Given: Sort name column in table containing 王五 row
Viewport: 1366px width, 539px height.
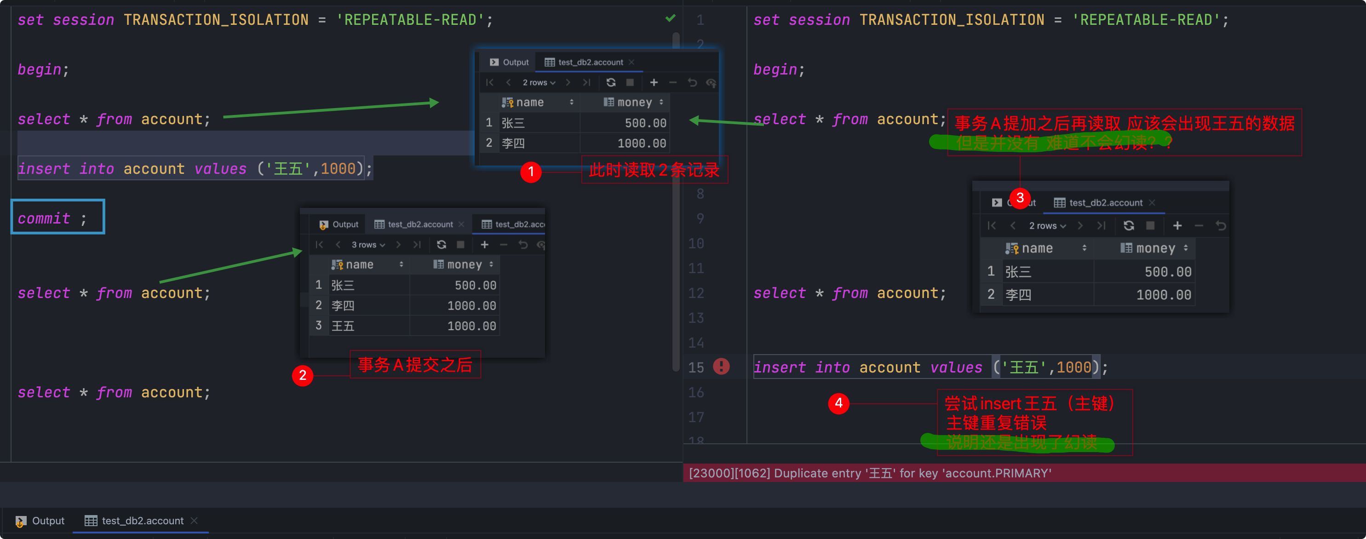Looking at the screenshot, I should point(402,264).
